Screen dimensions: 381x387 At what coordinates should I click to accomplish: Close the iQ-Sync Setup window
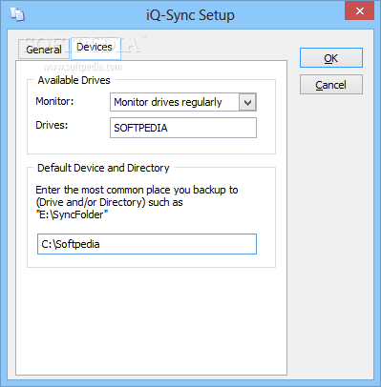click(x=360, y=11)
